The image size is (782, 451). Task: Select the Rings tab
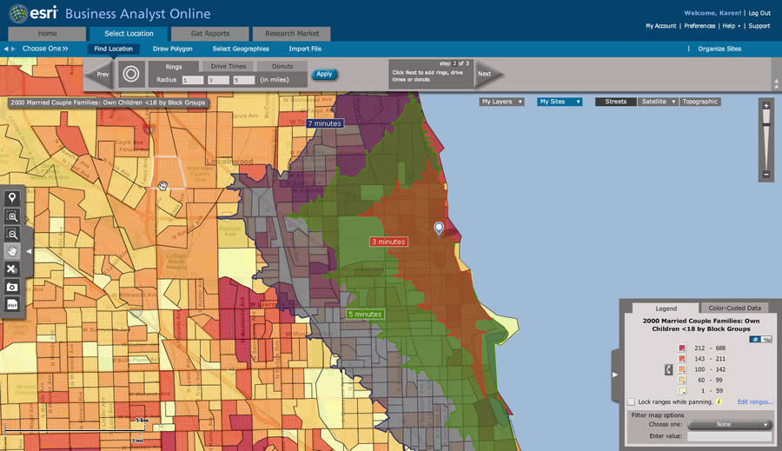tap(174, 66)
